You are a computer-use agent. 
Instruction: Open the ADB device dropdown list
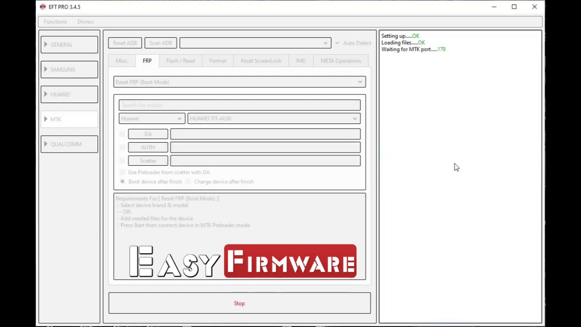click(256, 43)
